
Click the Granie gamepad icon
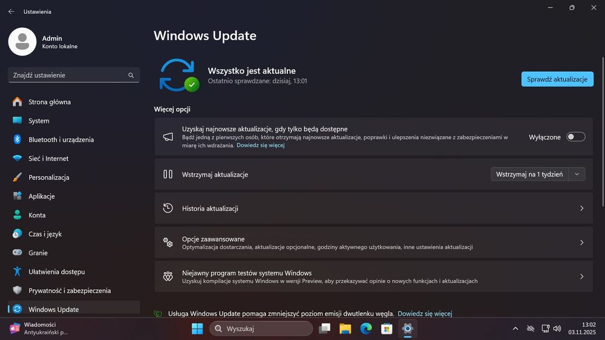click(17, 252)
